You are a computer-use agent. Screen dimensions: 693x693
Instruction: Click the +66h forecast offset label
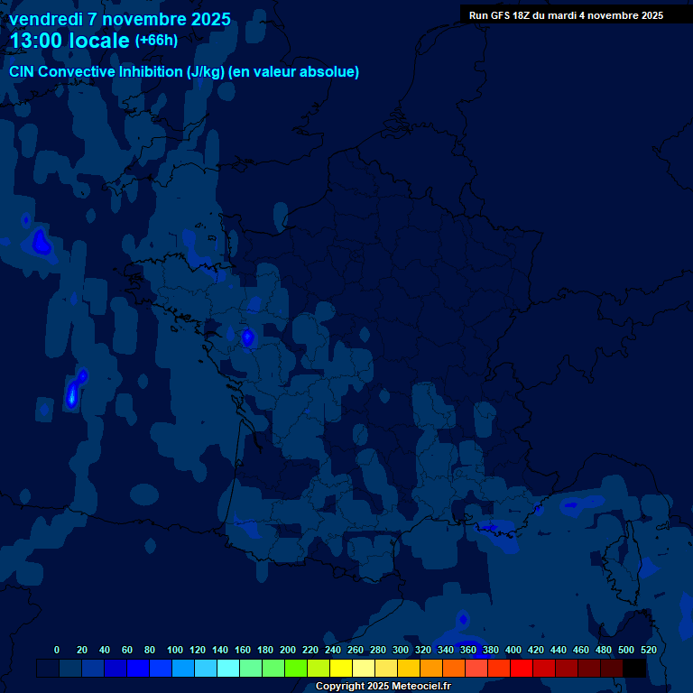156,41
